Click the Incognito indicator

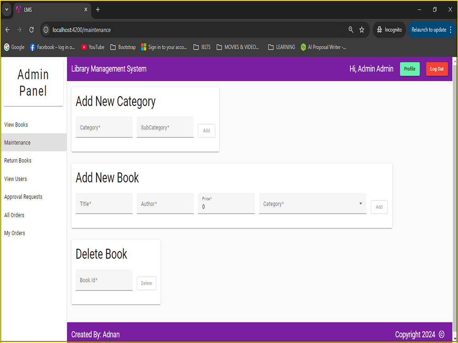[x=389, y=30]
